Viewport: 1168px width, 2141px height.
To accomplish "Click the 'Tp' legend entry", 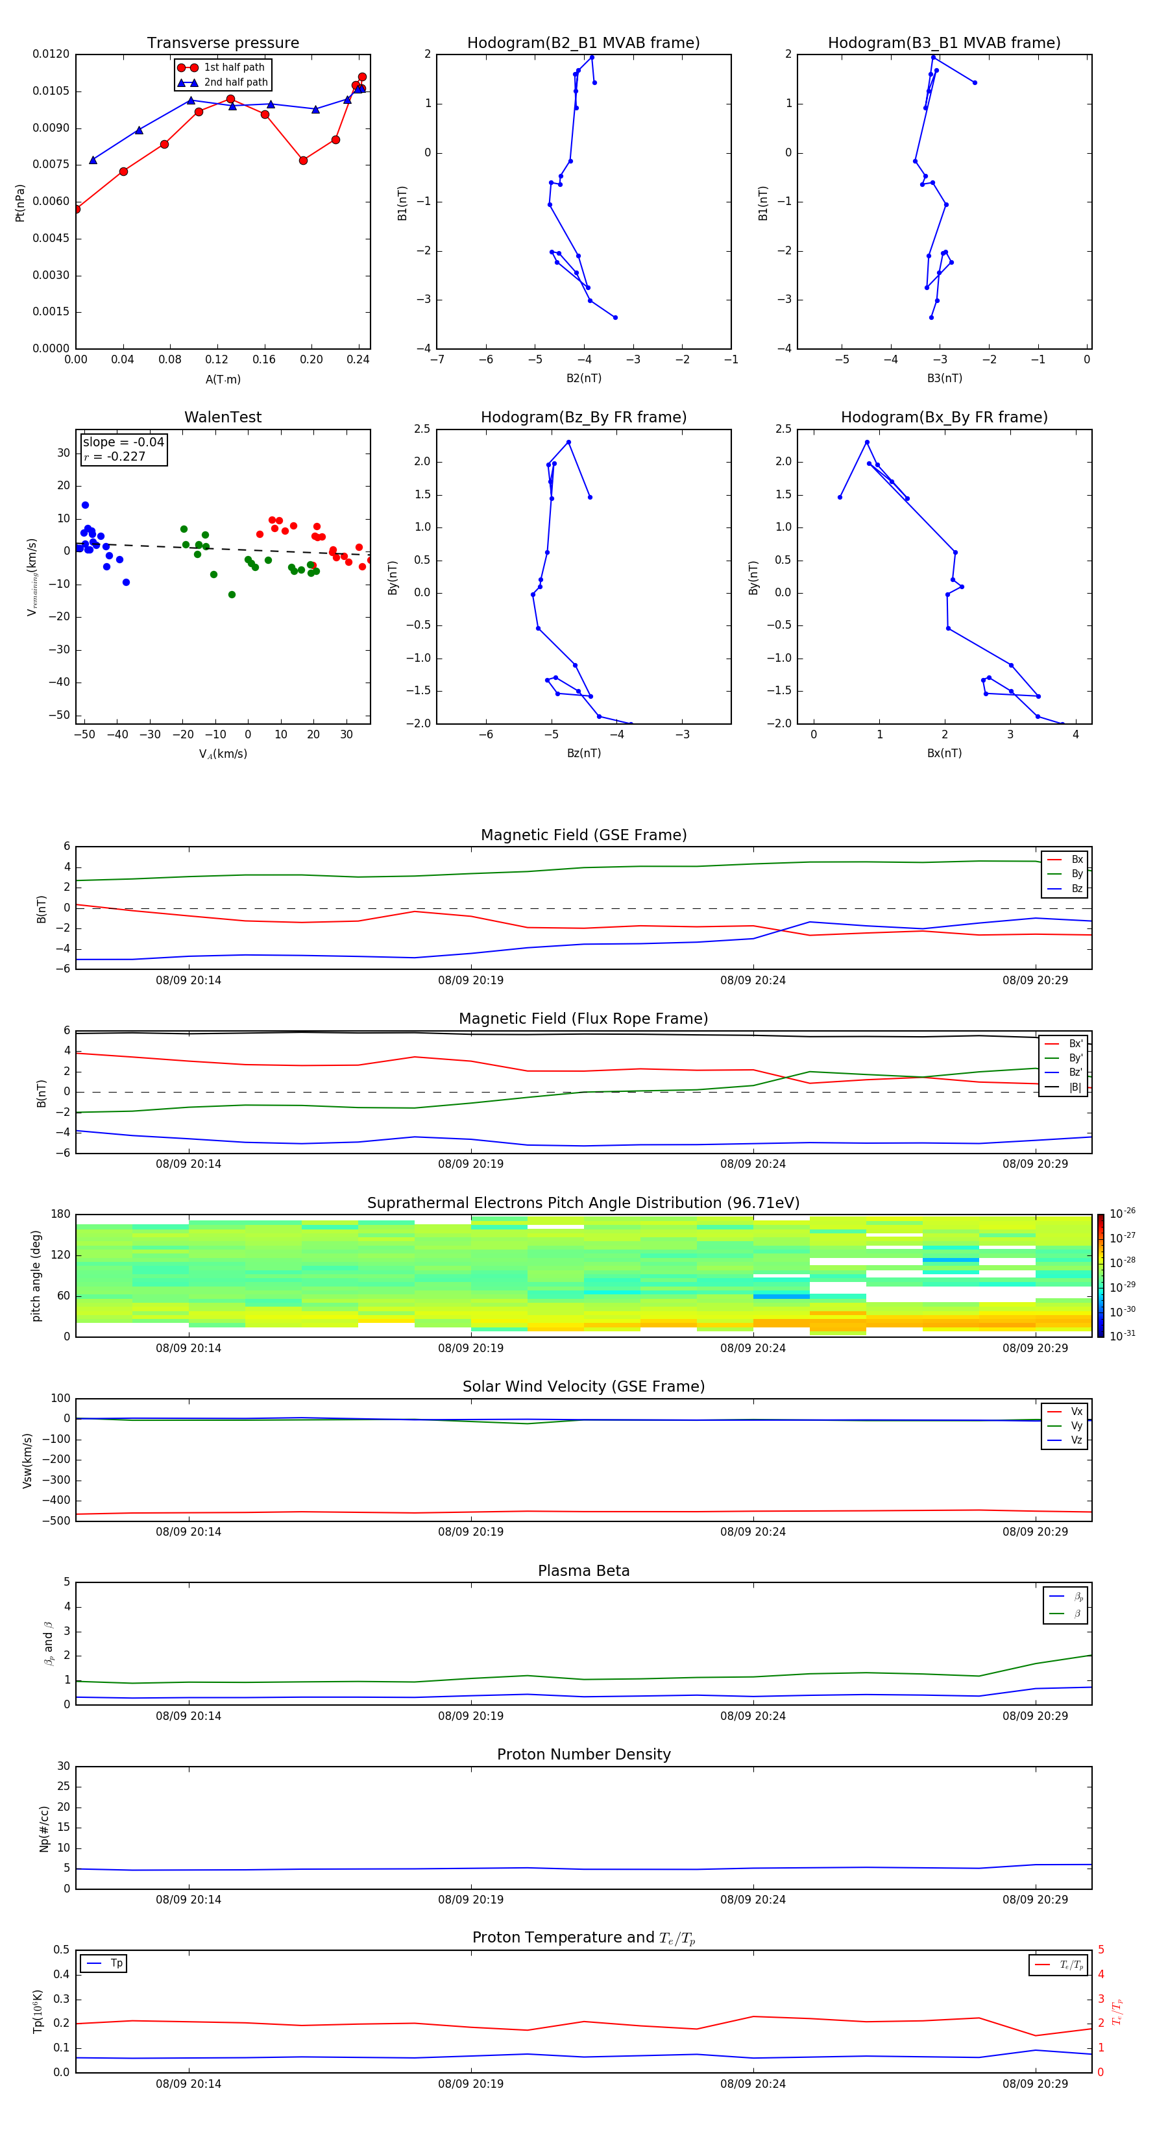I will click(x=104, y=1964).
